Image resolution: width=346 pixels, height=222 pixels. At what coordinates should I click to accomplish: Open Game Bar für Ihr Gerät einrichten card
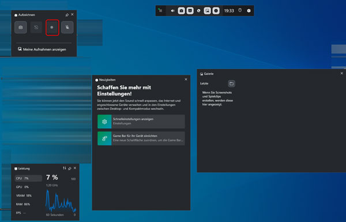tap(141, 138)
